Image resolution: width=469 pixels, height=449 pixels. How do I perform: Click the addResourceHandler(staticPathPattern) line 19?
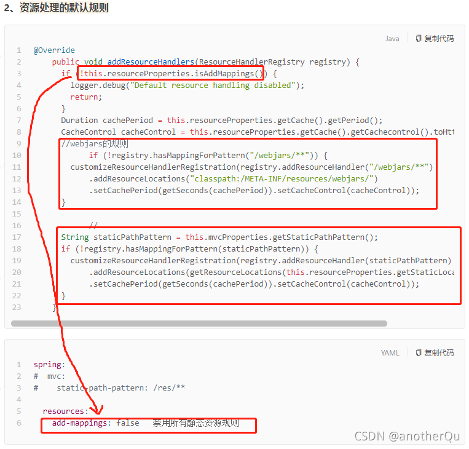coord(261,261)
